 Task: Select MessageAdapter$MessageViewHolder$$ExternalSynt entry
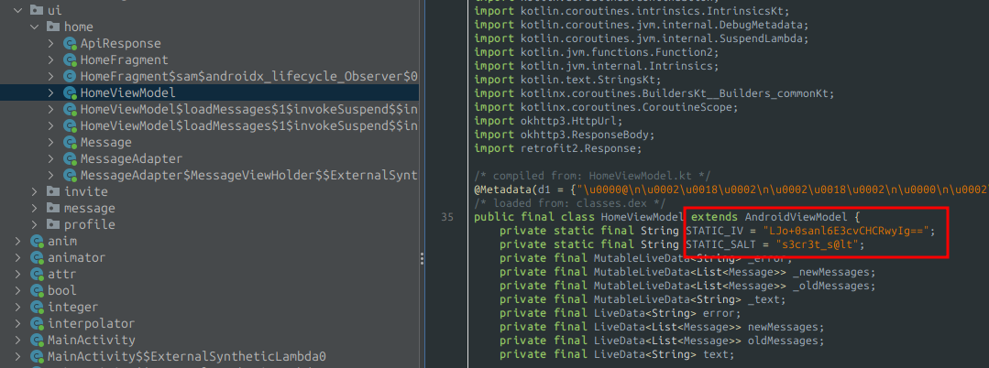[248, 175]
